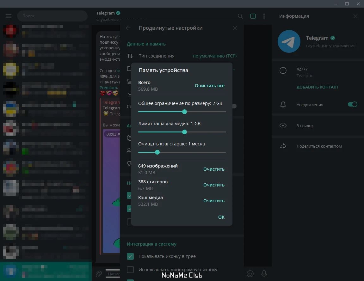Screen dimensions: 364x281
Task: Toggle the Уведомления notifications switch
Action: click(352, 104)
